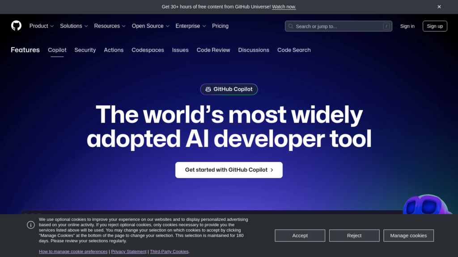Open the Privacy Statement link
The width and height of the screenshot is (458, 257).
coord(128,251)
